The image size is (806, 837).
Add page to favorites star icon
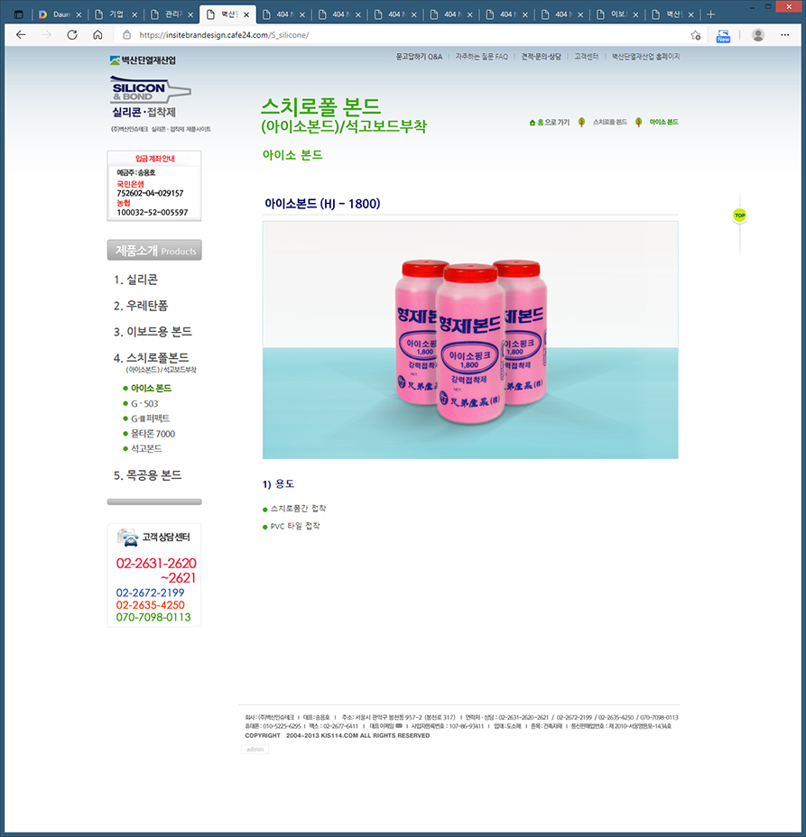(695, 35)
